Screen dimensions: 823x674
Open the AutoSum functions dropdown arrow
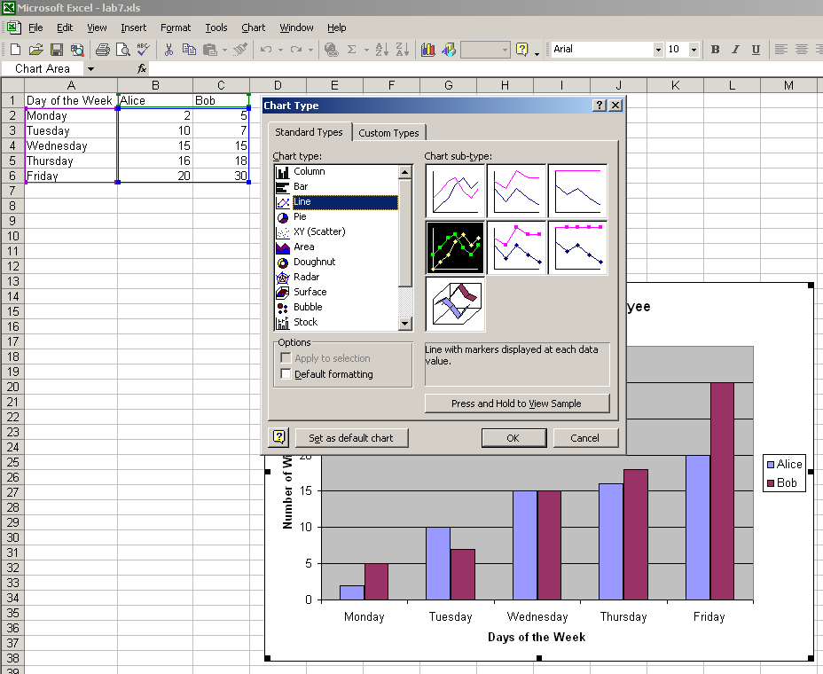tap(366, 50)
